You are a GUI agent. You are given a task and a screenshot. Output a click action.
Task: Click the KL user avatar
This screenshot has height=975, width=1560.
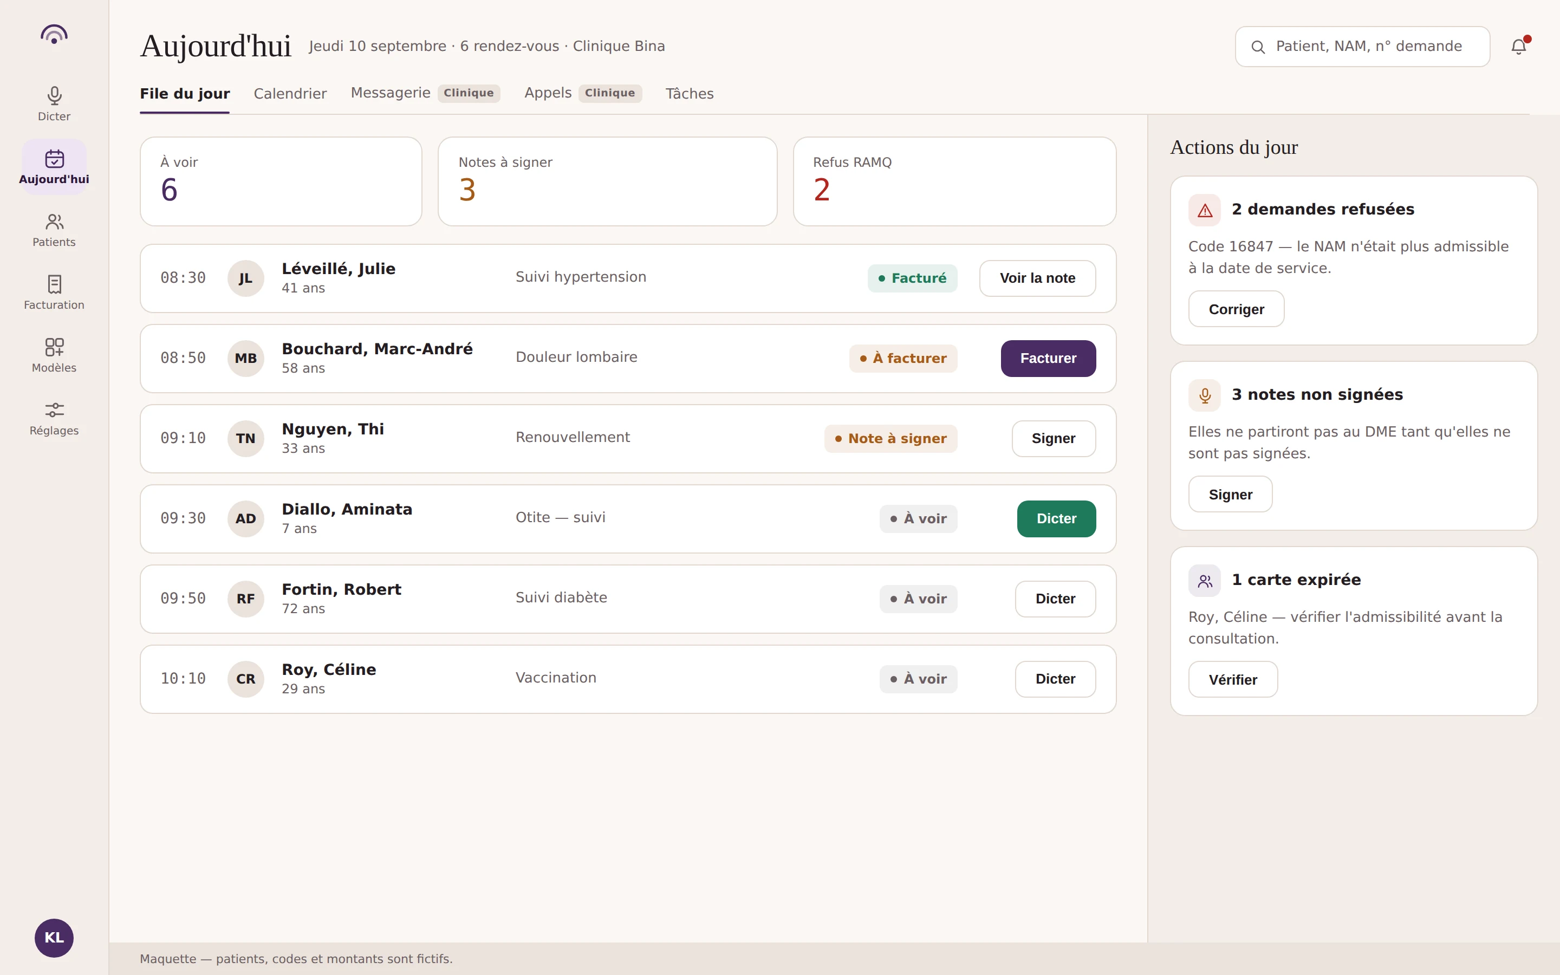click(54, 938)
